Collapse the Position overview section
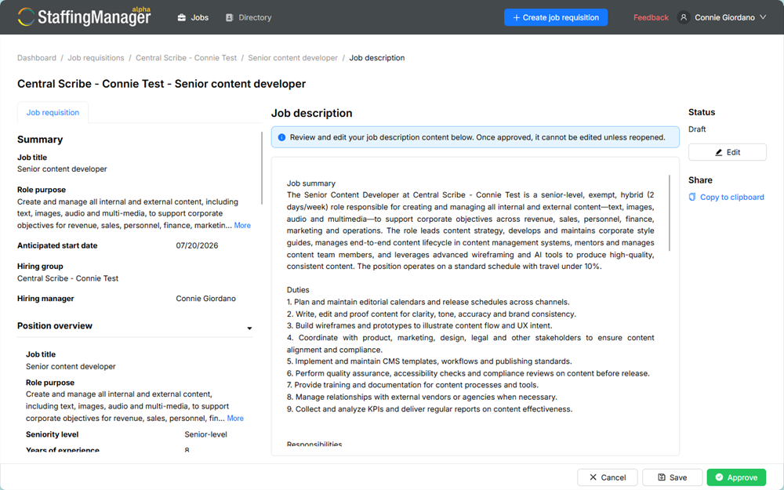The image size is (784, 490). point(249,328)
